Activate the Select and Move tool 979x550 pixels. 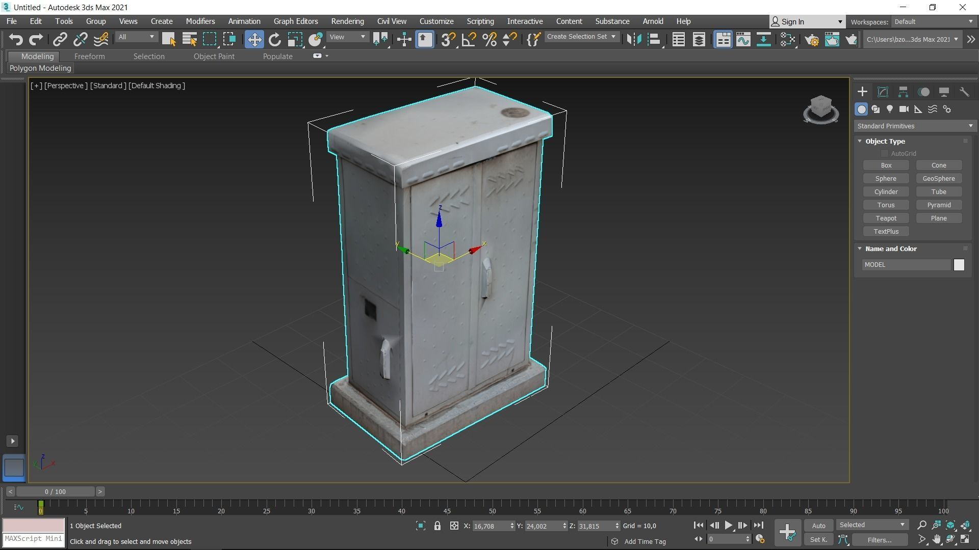pyautogui.click(x=254, y=39)
